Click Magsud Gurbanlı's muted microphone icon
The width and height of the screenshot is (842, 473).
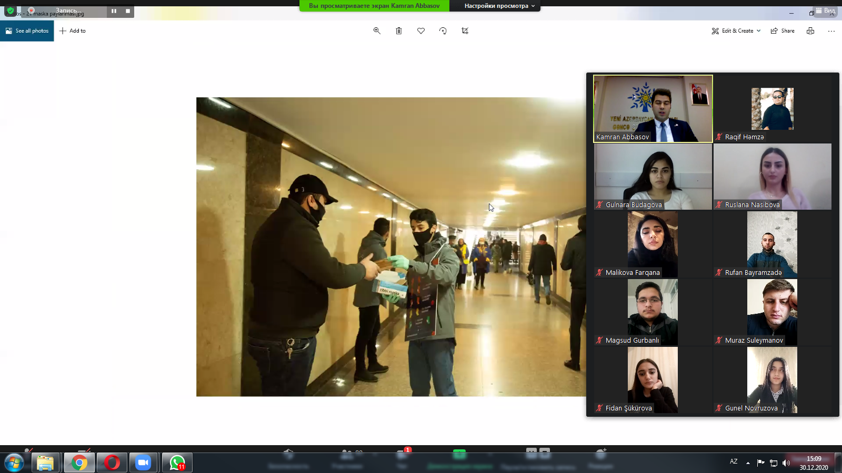[599, 341]
